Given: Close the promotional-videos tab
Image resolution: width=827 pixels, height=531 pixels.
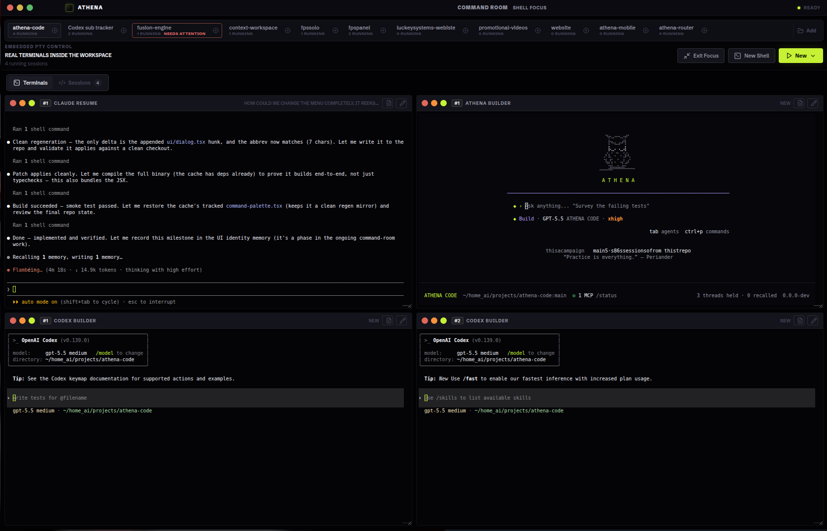Looking at the screenshot, I should click(538, 31).
